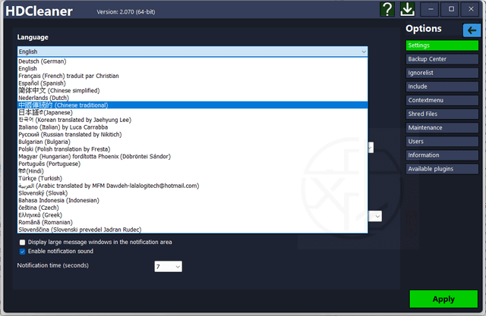
Task: Pick Bulgarian (Bulgaria) language
Action: (x=192, y=142)
